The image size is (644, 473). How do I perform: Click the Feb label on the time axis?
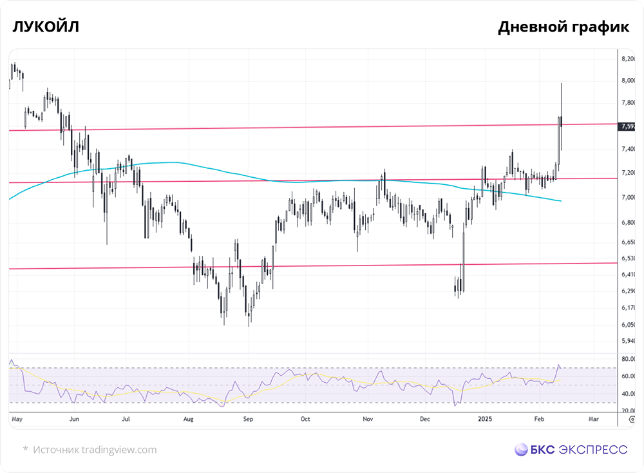tap(539, 419)
